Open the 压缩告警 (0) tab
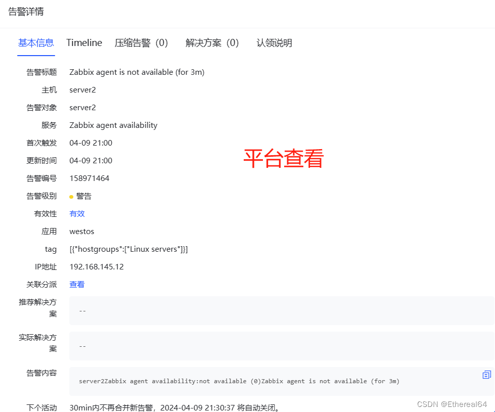Image resolution: width=495 pixels, height=412 pixels. (x=141, y=43)
